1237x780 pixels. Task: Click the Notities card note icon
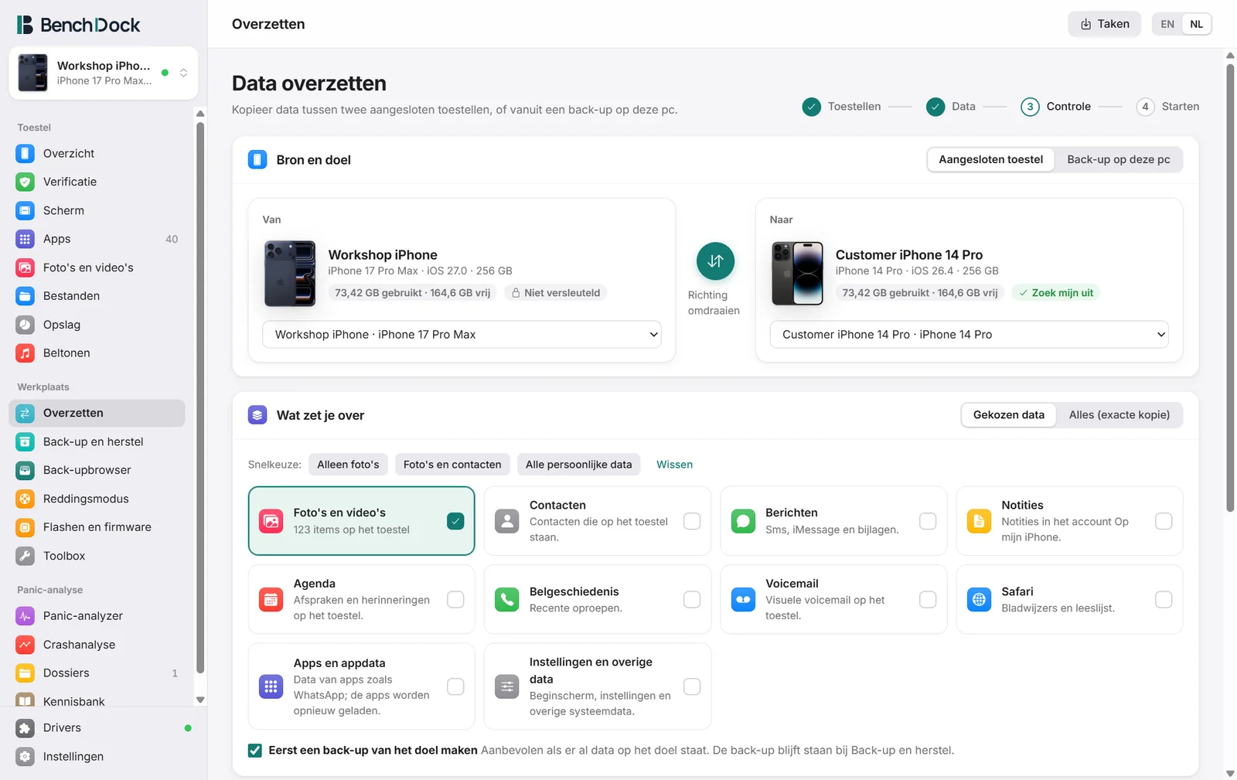click(x=979, y=521)
